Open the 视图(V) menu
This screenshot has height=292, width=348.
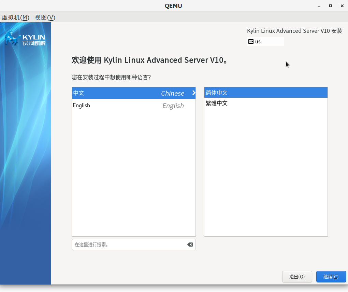click(45, 17)
